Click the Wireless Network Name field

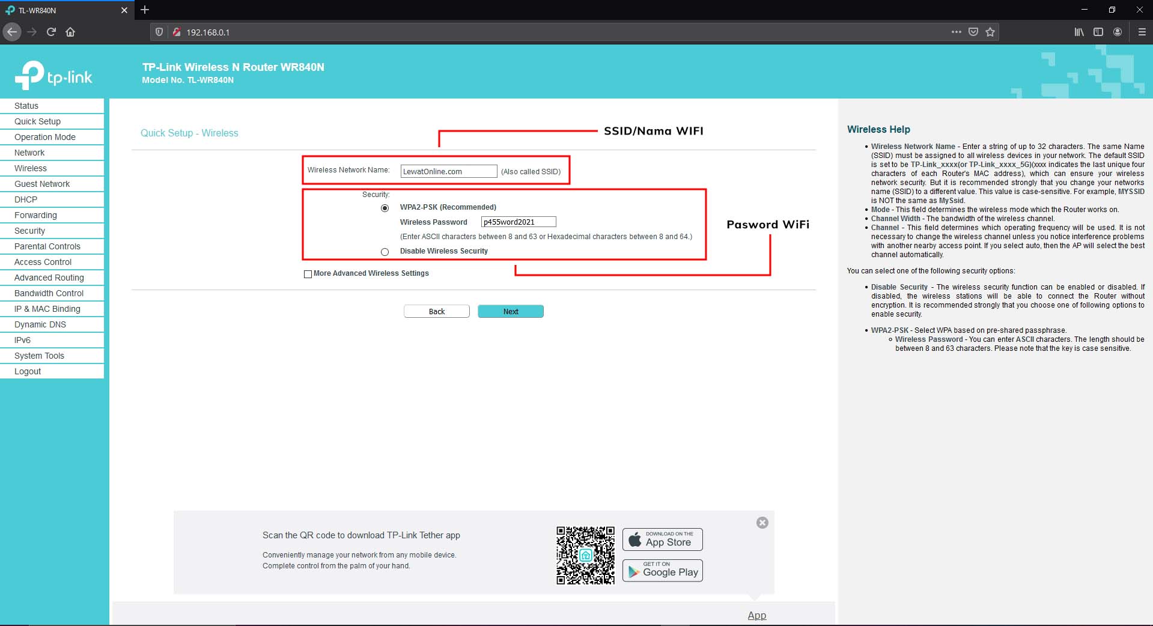click(x=449, y=171)
